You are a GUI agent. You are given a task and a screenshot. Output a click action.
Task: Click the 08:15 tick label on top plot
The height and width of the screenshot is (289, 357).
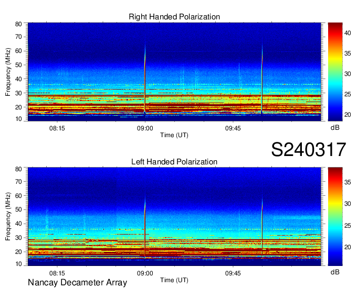coord(57,128)
